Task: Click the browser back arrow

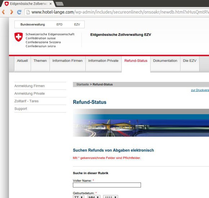Action: pos(4,12)
